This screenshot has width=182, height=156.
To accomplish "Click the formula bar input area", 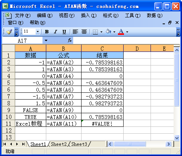I will (126, 41).
